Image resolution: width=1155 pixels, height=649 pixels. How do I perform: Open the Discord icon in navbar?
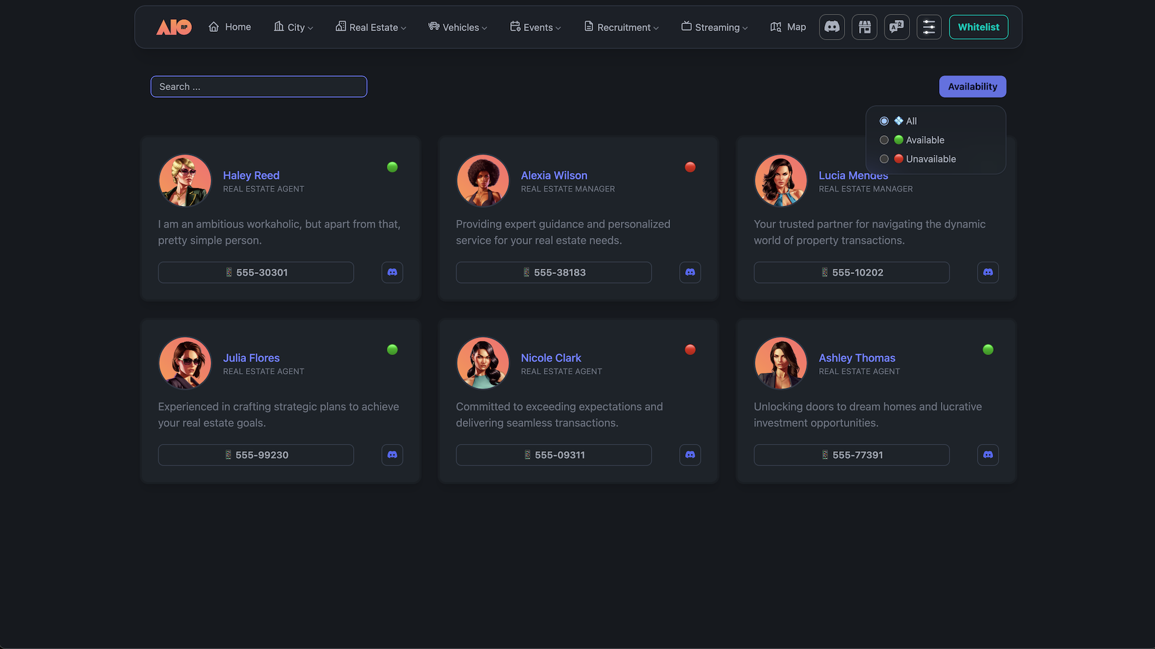click(x=832, y=27)
